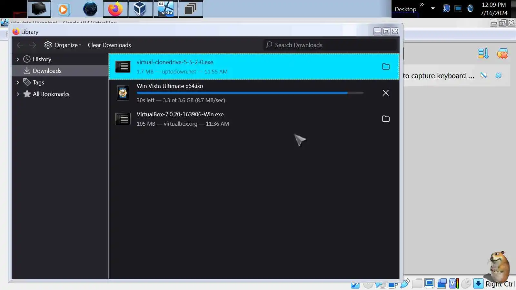516x290 pixels.
Task: Focus the Search Downloads field
Action: (x=330, y=45)
